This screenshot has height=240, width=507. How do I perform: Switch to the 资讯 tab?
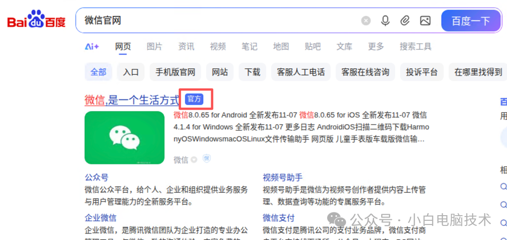(186, 46)
